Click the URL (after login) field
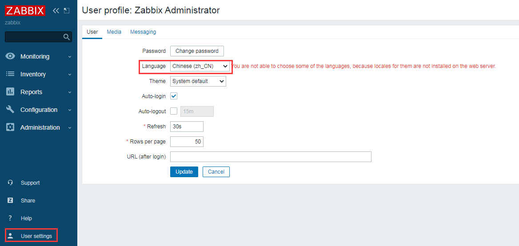The height and width of the screenshot is (246, 519). coord(271,157)
